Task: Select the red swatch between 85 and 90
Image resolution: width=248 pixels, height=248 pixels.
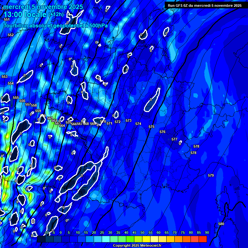Action: click(203, 239)
